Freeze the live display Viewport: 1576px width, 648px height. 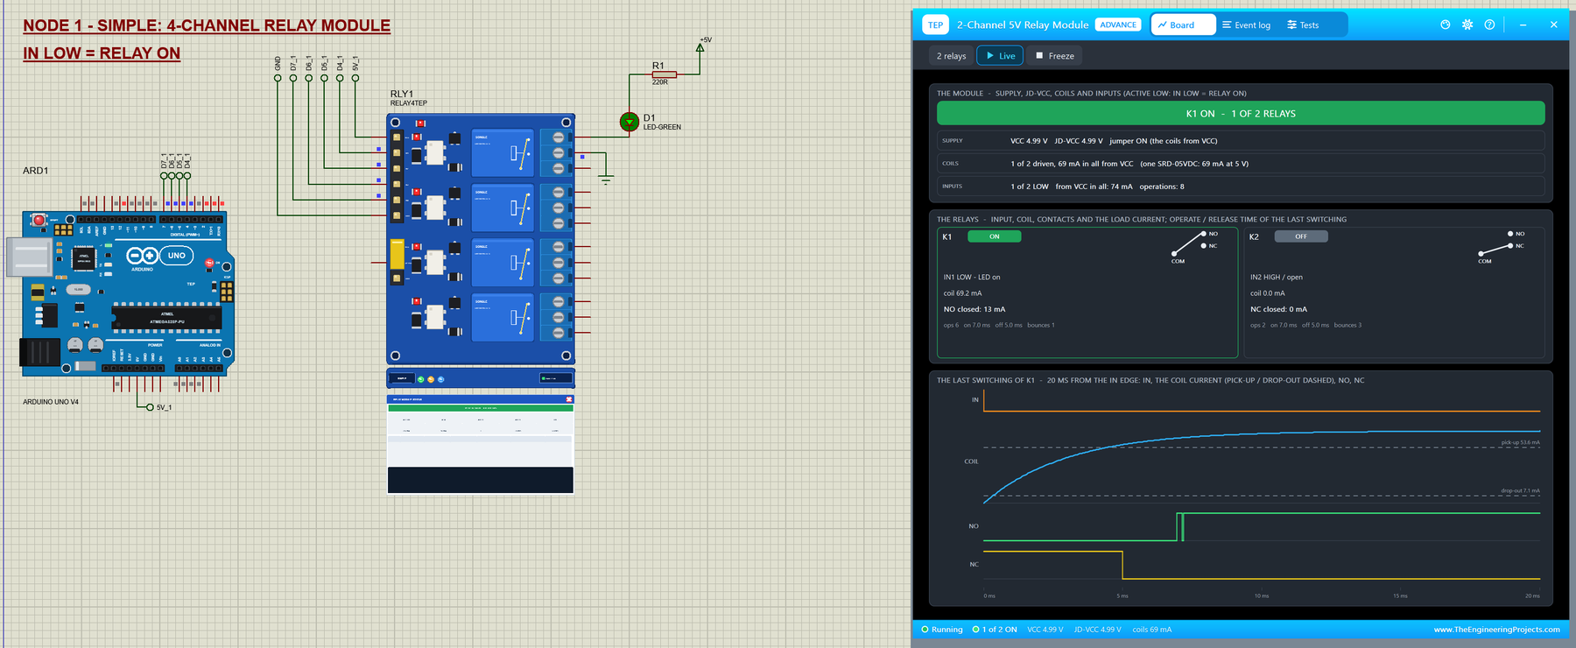click(x=1054, y=56)
